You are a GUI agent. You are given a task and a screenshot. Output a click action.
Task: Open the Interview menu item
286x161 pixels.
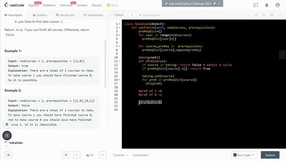pos(66,5)
